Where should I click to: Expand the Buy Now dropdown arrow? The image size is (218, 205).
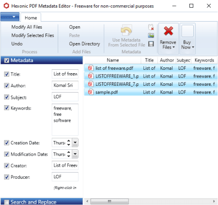click(193, 47)
